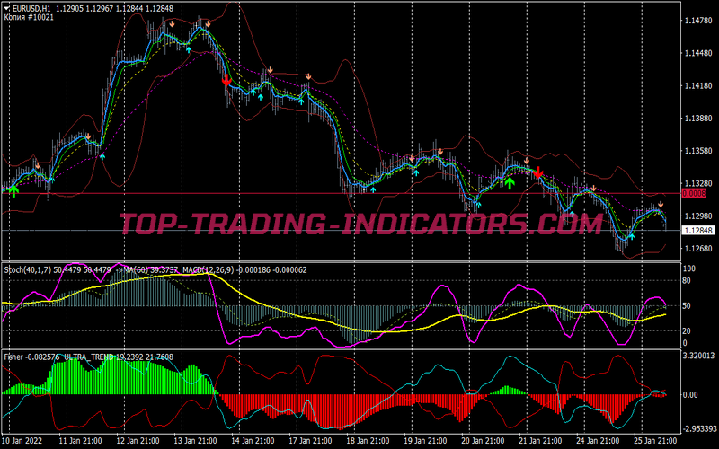719x449 pixels.
Task: Click the 1.12680 price axis value
Action: point(697,249)
